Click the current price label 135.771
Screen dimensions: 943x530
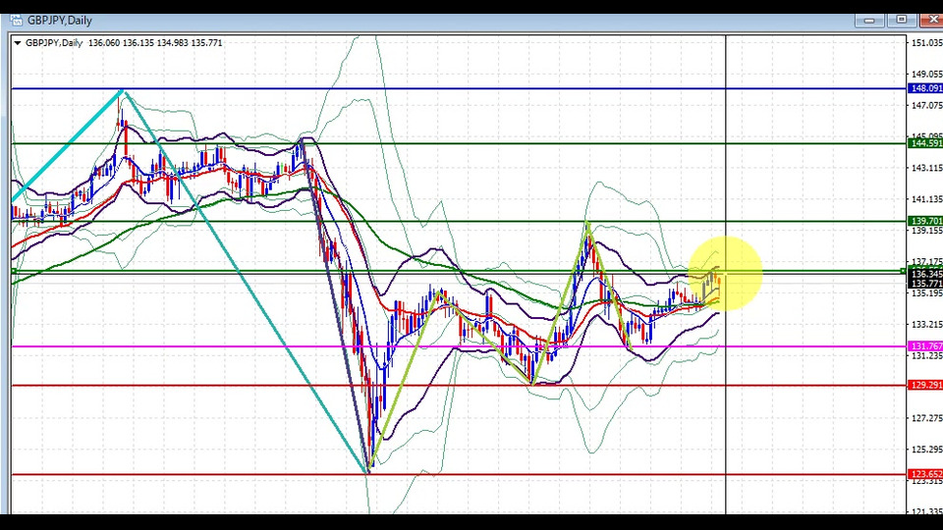[x=925, y=283]
